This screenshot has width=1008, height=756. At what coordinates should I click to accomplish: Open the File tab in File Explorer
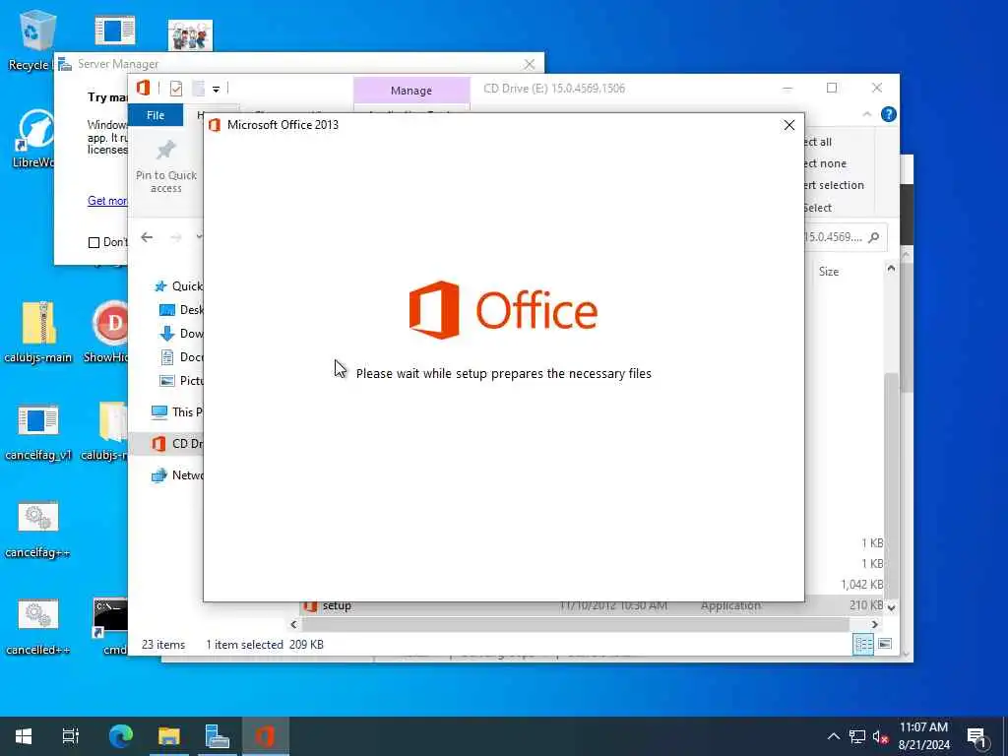point(156,115)
